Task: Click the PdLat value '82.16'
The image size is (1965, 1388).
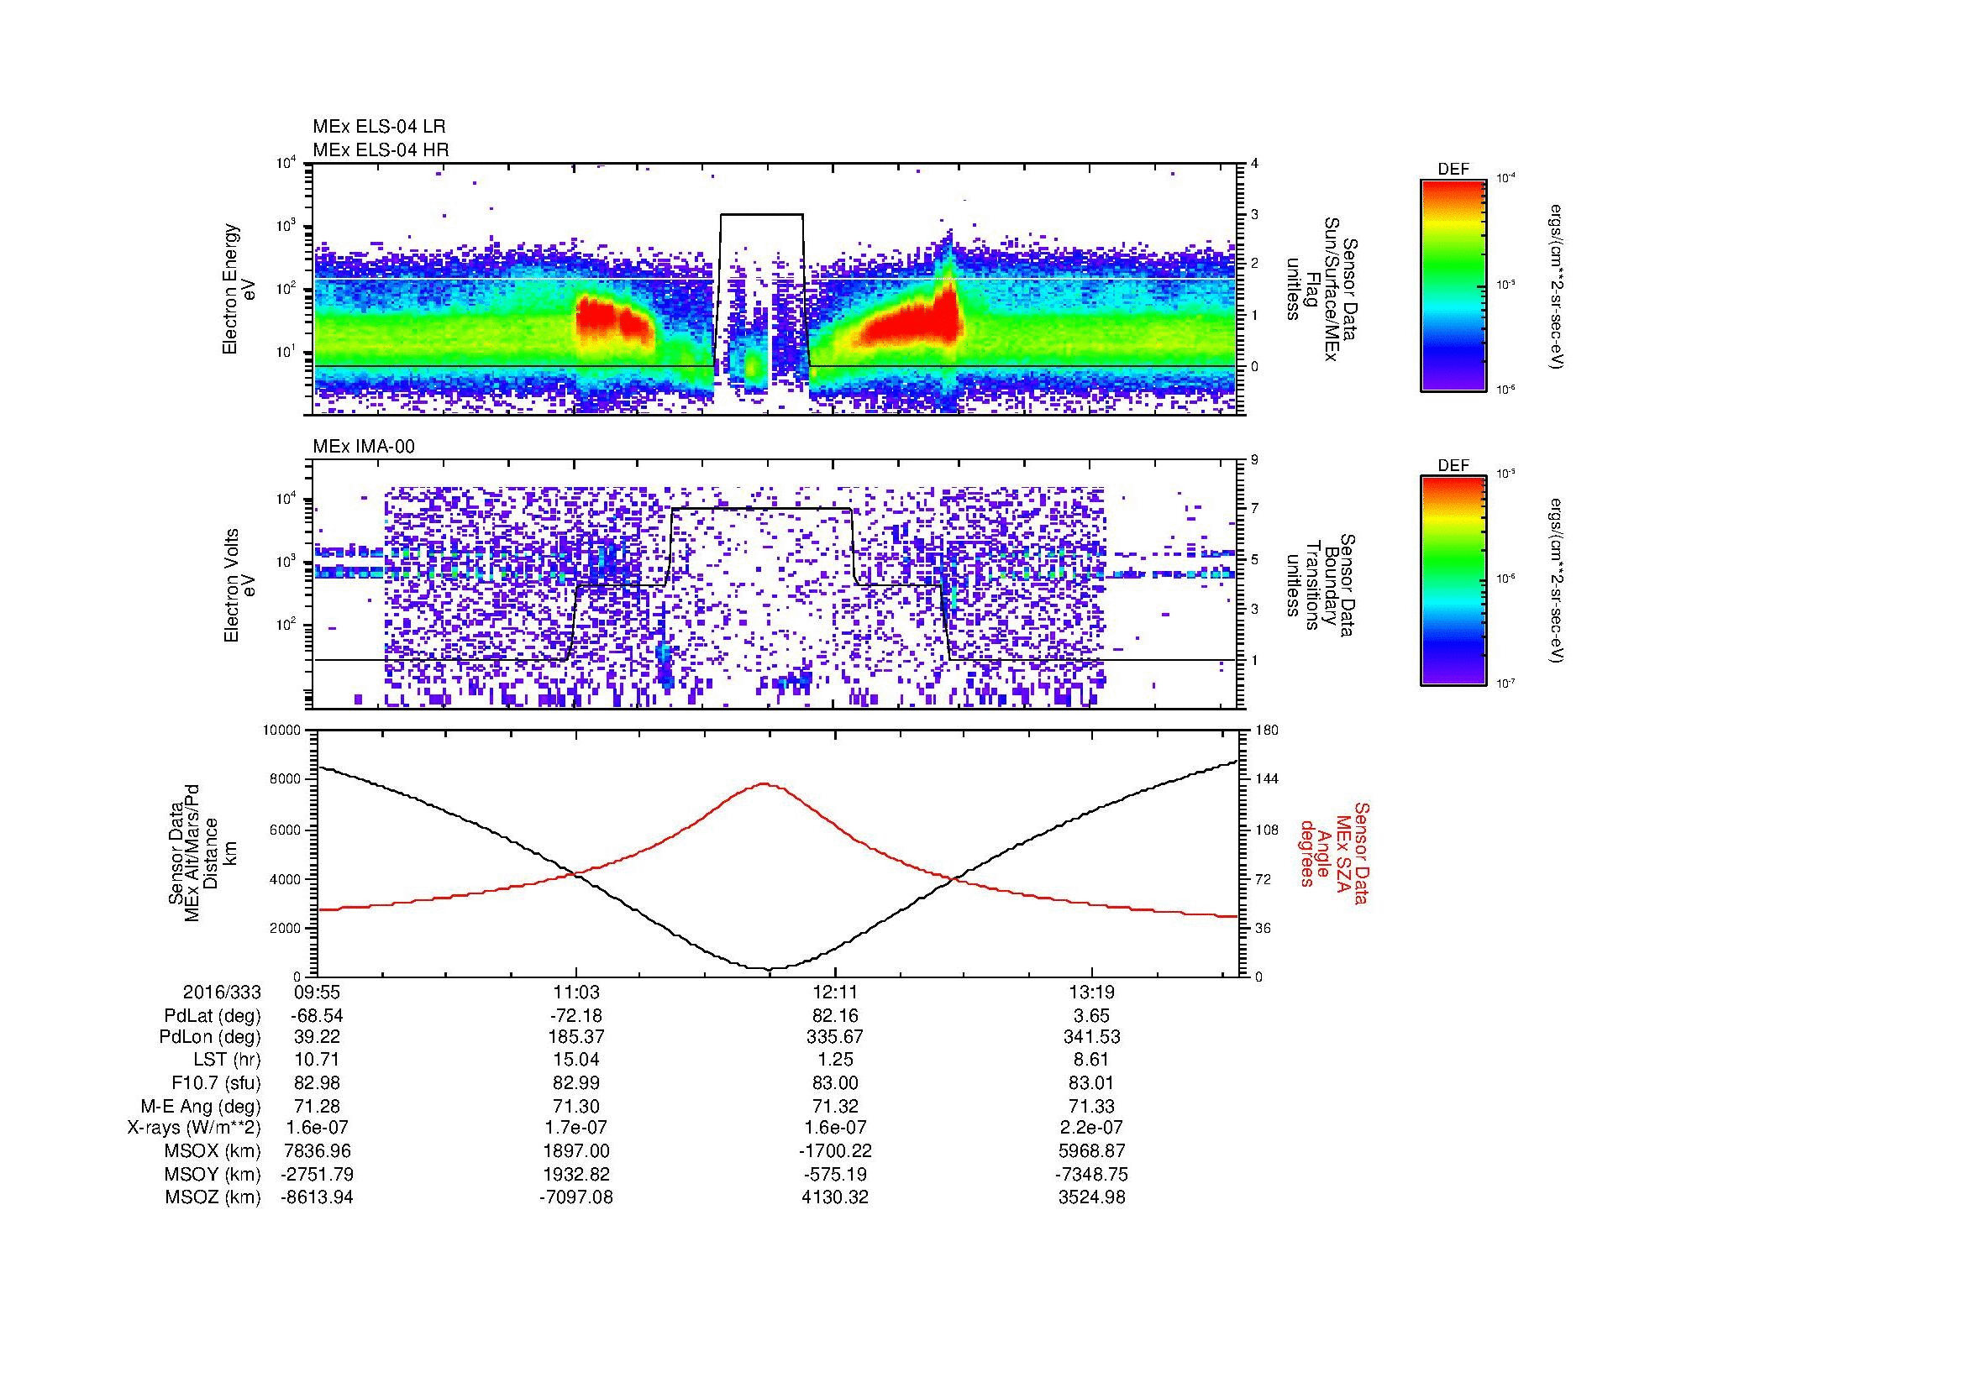Action: (x=835, y=1016)
